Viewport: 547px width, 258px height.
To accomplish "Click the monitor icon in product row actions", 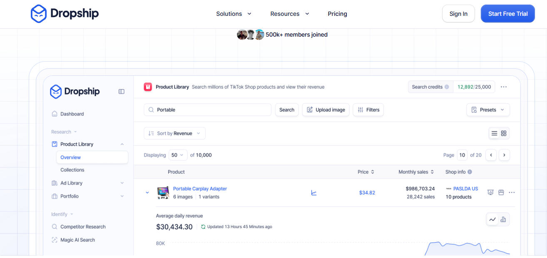I will [490, 192].
